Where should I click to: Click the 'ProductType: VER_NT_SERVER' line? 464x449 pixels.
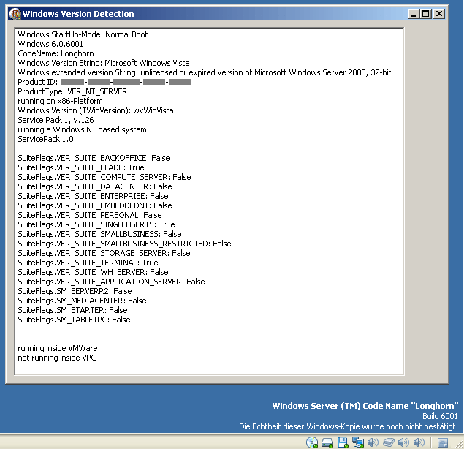coord(72,91)
